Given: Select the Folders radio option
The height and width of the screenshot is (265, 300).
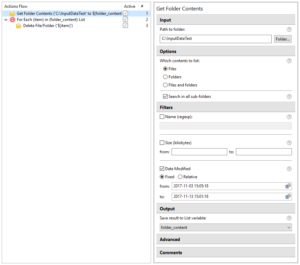Looking at the screenshot, I should pos(165,77).
